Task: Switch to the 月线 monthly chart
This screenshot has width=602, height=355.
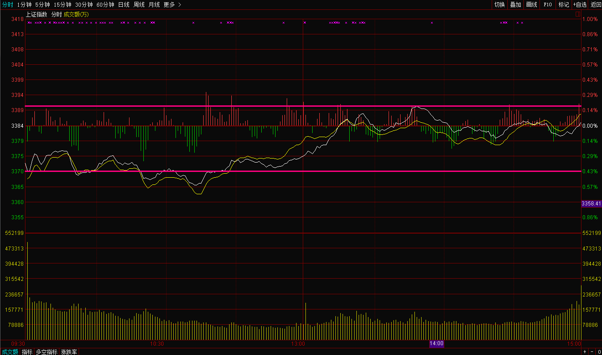Action: [x=154, y=4]
